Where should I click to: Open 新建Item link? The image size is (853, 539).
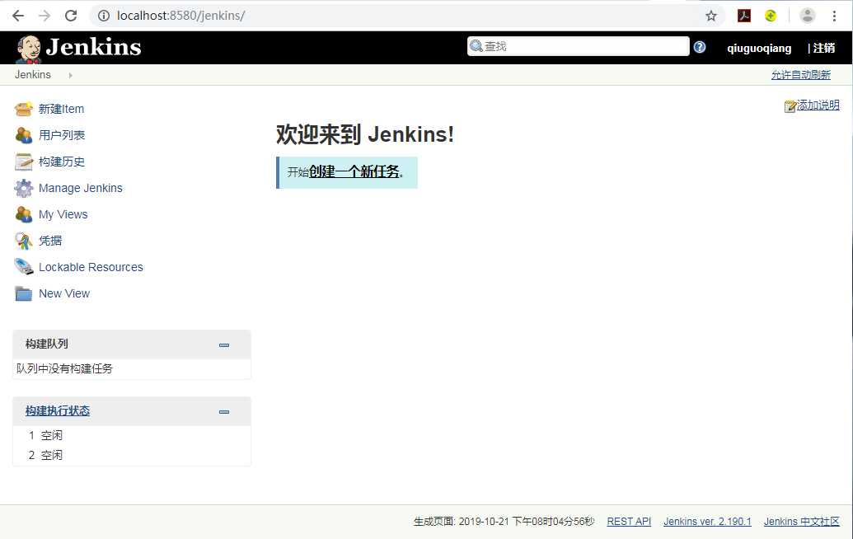tap(62, 109)
